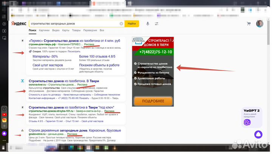
Task: Click the orange ПОДРОБНЕЕ banner button
Action: click(x=153, y=101)
